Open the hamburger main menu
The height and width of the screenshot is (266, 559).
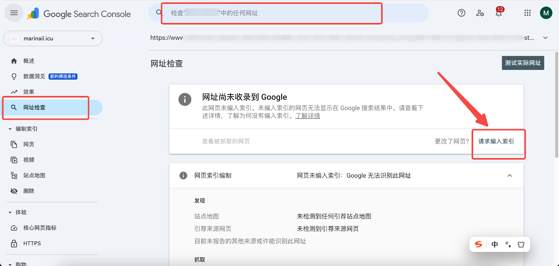point(14,13)
